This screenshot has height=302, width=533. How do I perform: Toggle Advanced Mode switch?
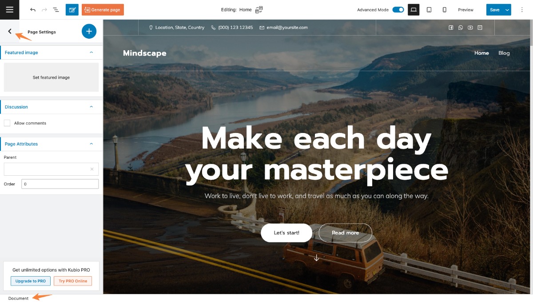tap(398, 9)
